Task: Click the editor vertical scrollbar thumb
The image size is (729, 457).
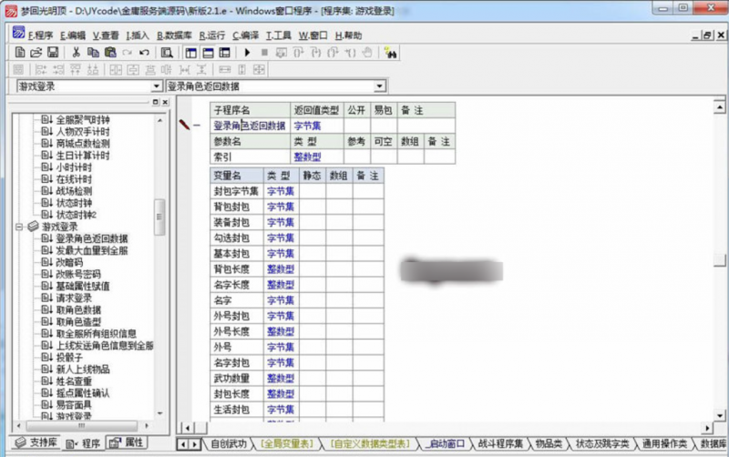Action: [x=720, y=260]
